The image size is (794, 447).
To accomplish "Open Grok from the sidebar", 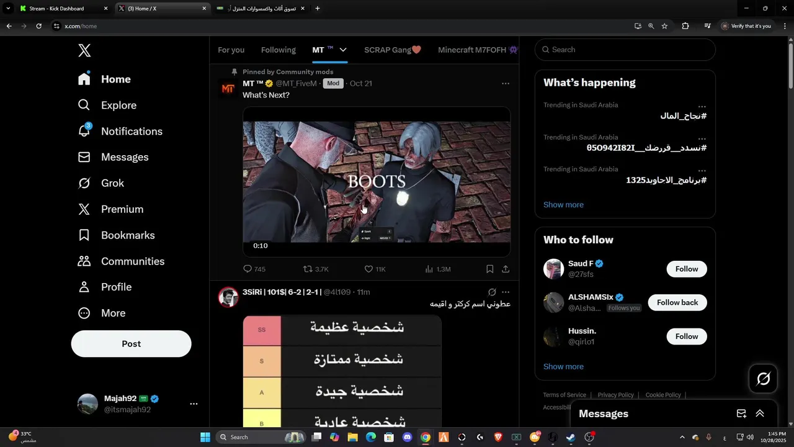I will pyautogui.click(x=100, y=184).
